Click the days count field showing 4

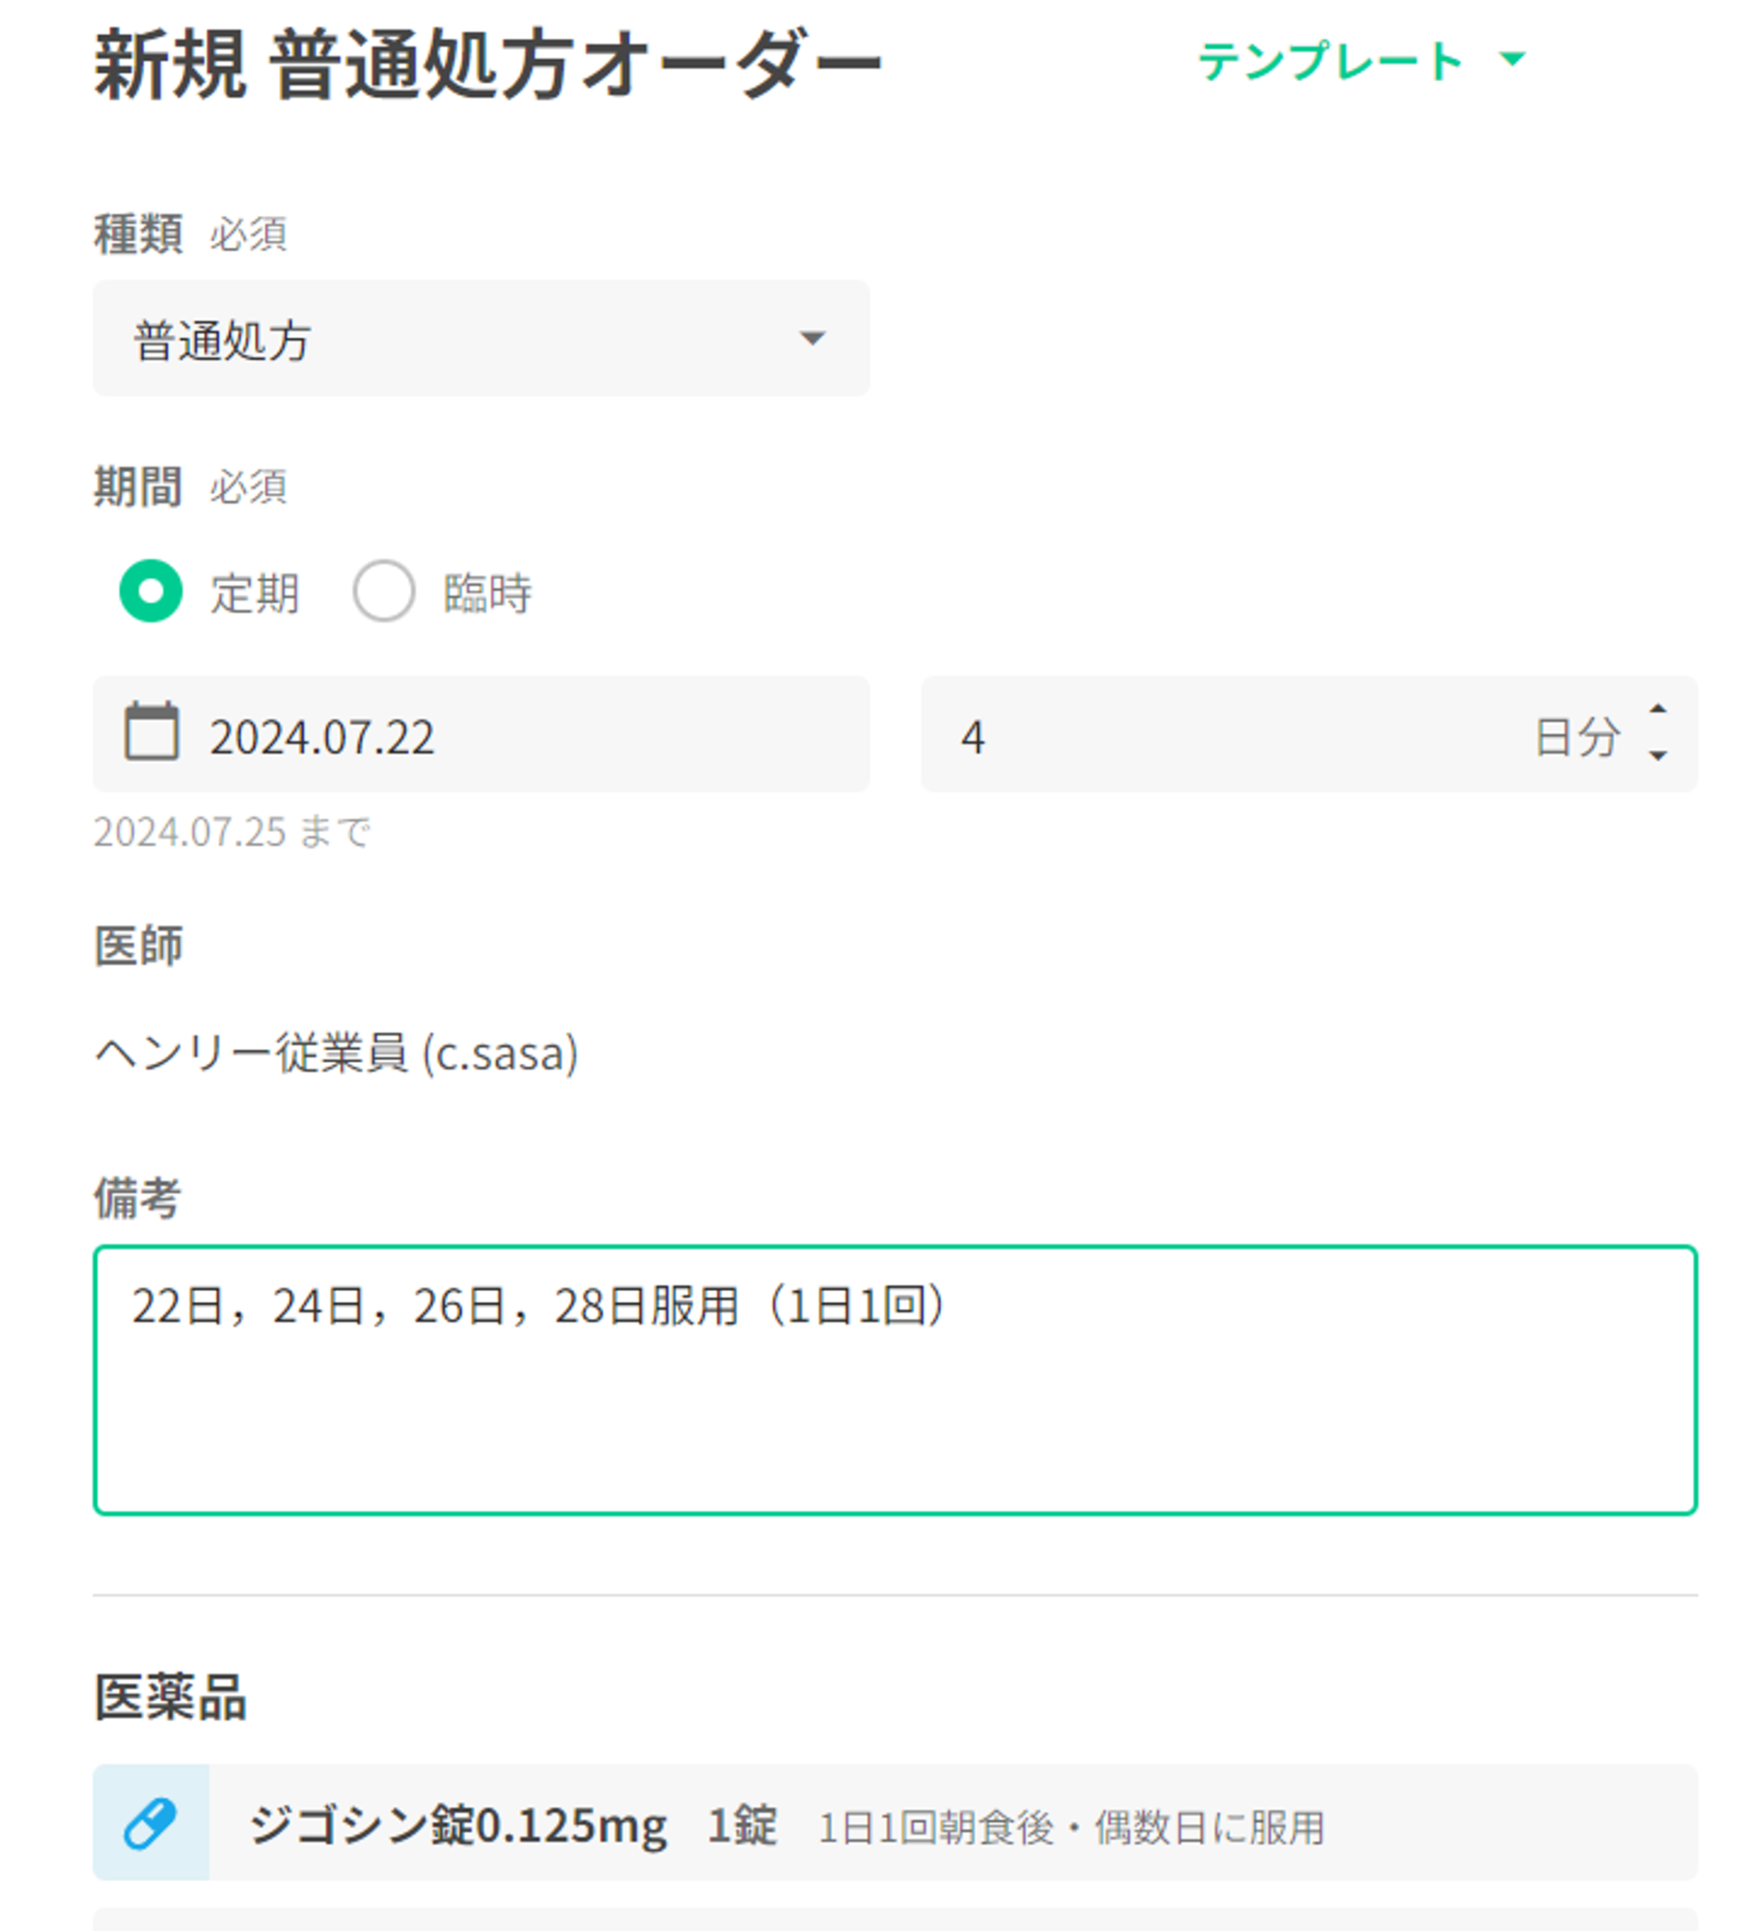[x=1226, y=735]
